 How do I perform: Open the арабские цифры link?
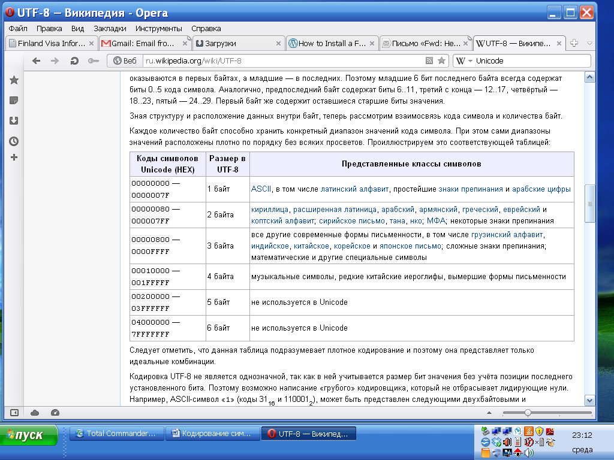[541, 189]
